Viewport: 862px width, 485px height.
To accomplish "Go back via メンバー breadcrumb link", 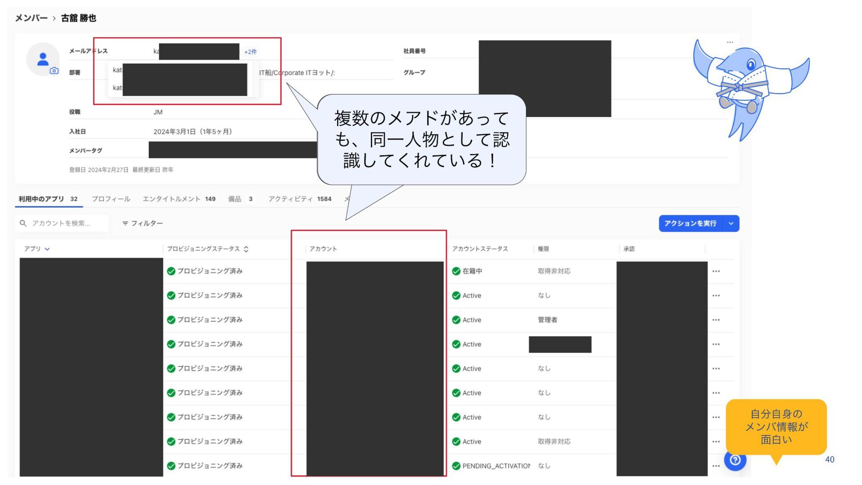I will 31,18.
